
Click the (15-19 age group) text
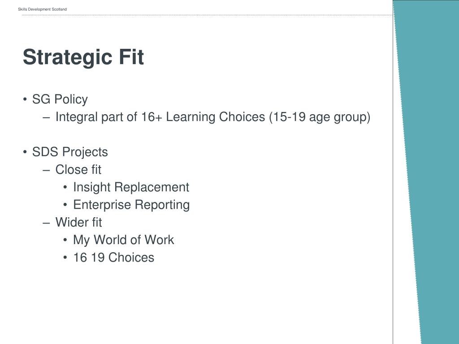(x=320, y=117)
